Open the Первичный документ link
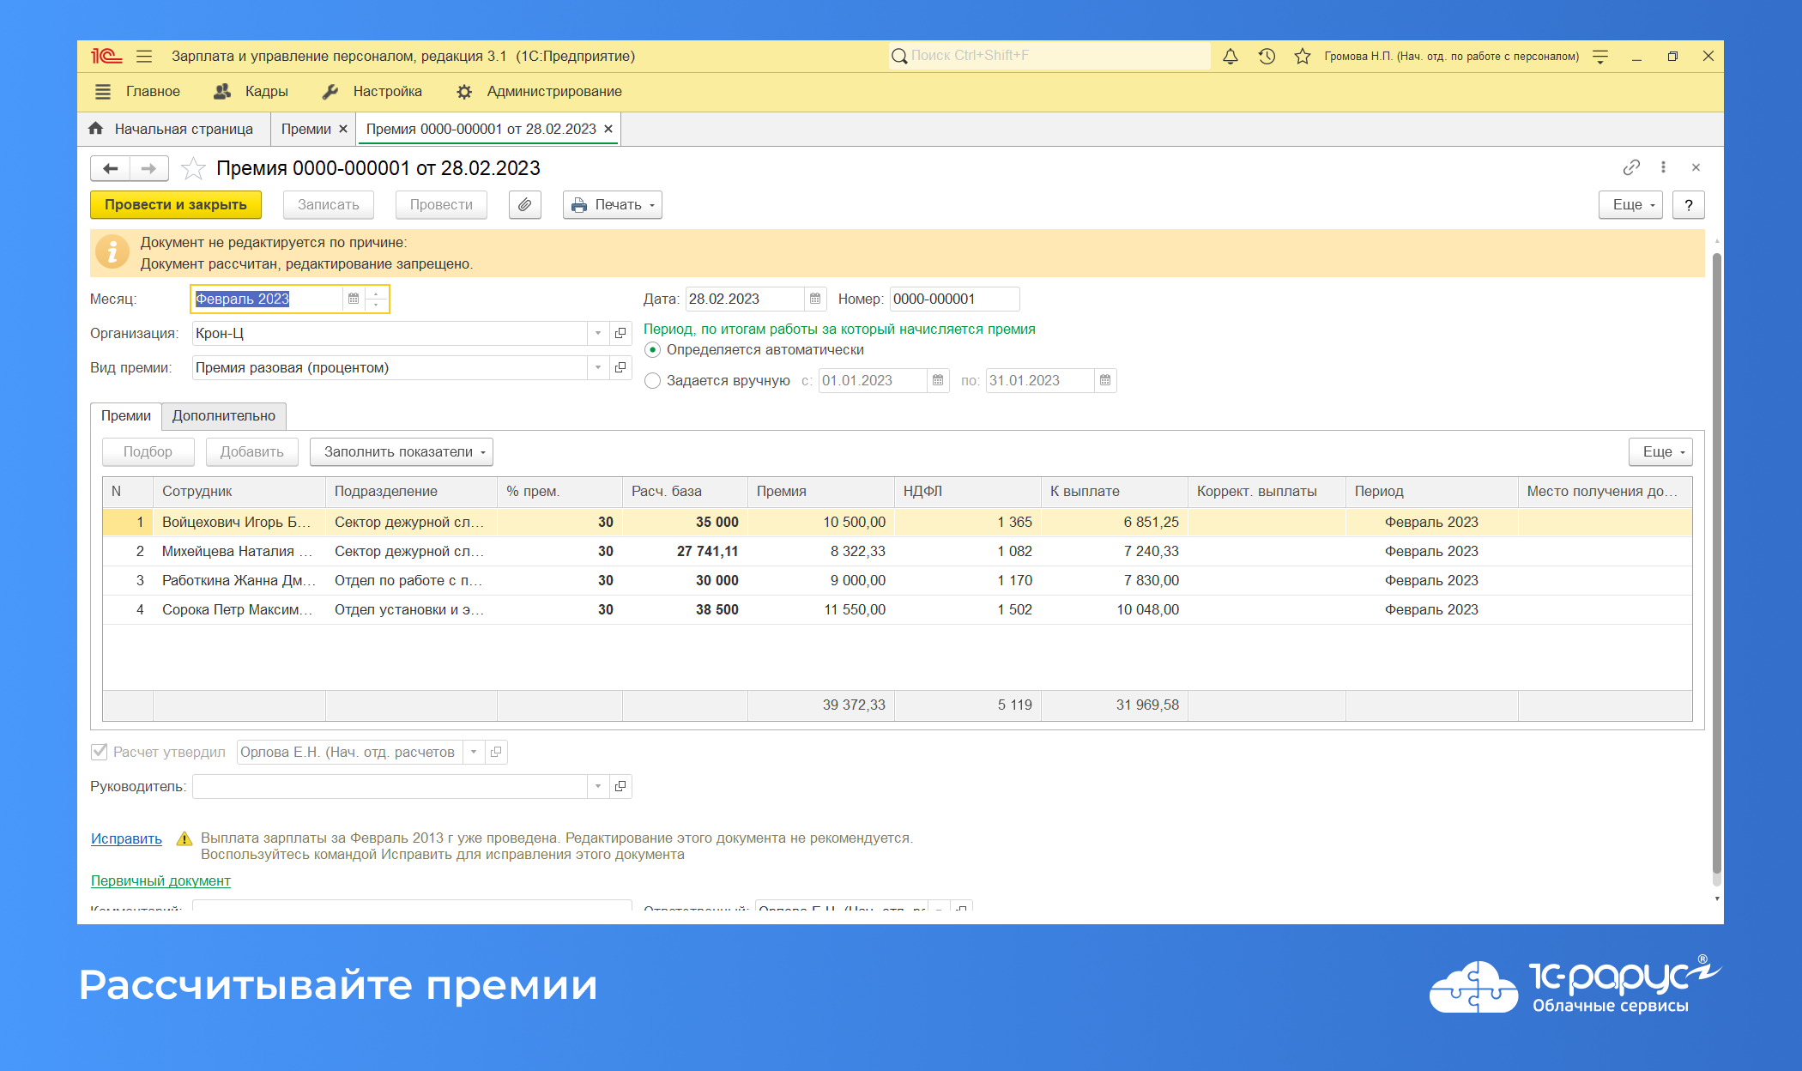Viewport: 1802px width, 1071px height. [160, 880]
